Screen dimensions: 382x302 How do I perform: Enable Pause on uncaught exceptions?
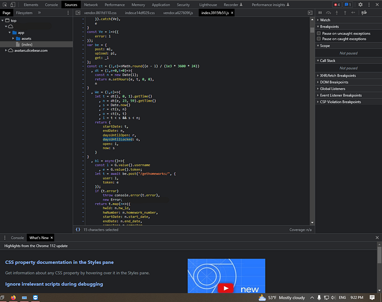point(319,33)
